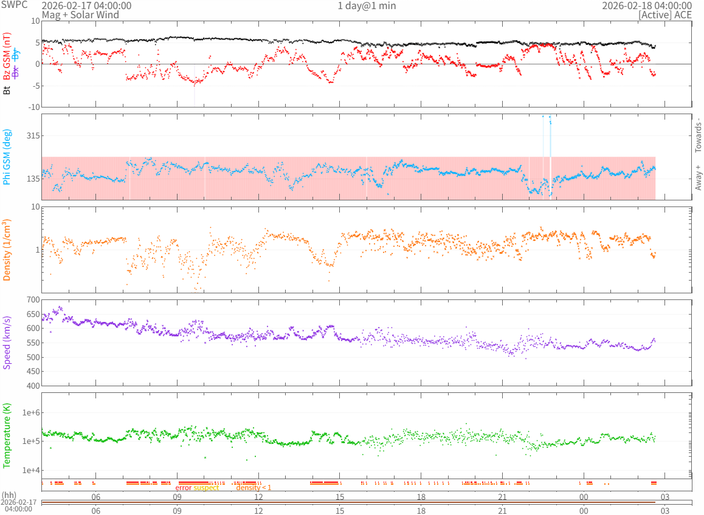Open the Mag + Solar Wind series menu
Viewport: 704px width, 515px height.
[80, 15]
